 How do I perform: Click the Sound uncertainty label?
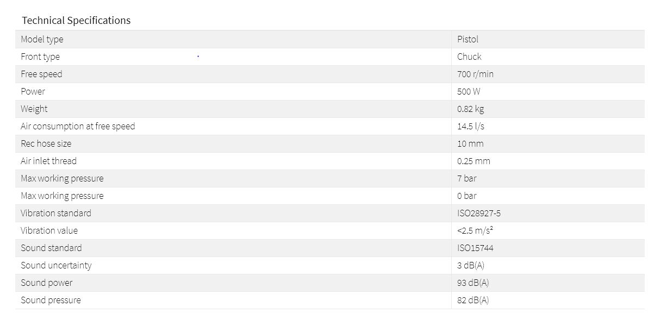56,265
